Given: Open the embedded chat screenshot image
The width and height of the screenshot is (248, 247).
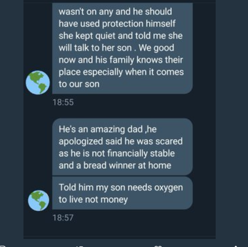Looking at the screenshot, I should tap(120, 119).
